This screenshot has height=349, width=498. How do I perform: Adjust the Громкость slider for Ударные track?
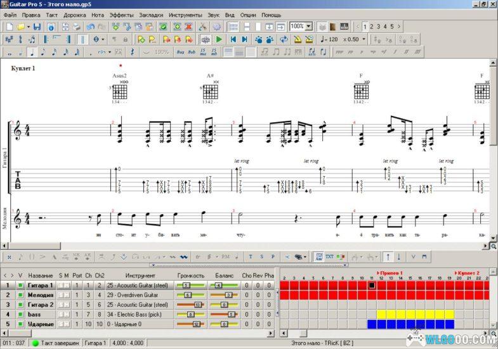(195, 324)
